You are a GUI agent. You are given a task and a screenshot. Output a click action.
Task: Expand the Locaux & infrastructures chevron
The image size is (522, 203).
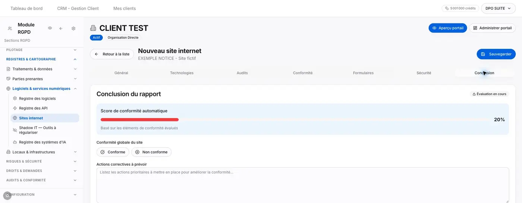coord(75,152)
